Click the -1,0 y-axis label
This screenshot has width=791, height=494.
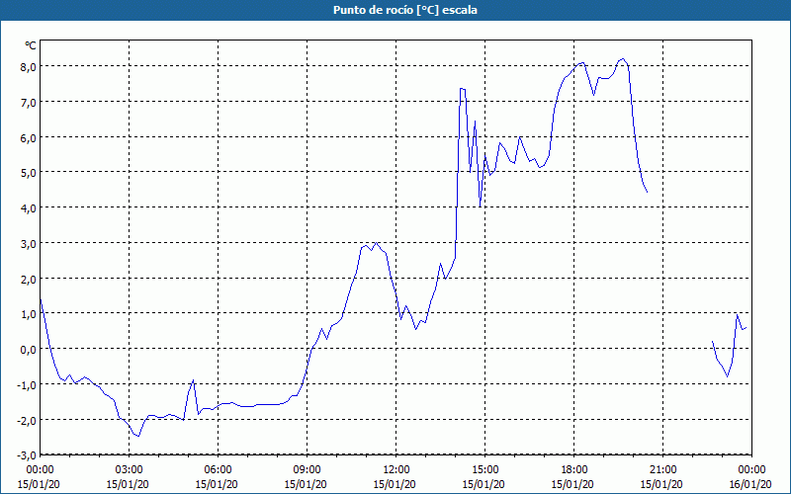click(x=26, y=384)
